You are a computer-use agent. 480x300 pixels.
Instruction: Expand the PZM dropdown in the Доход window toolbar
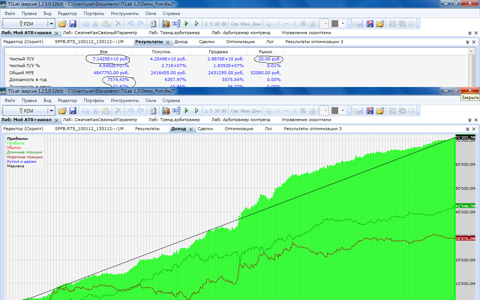[51, 111]
